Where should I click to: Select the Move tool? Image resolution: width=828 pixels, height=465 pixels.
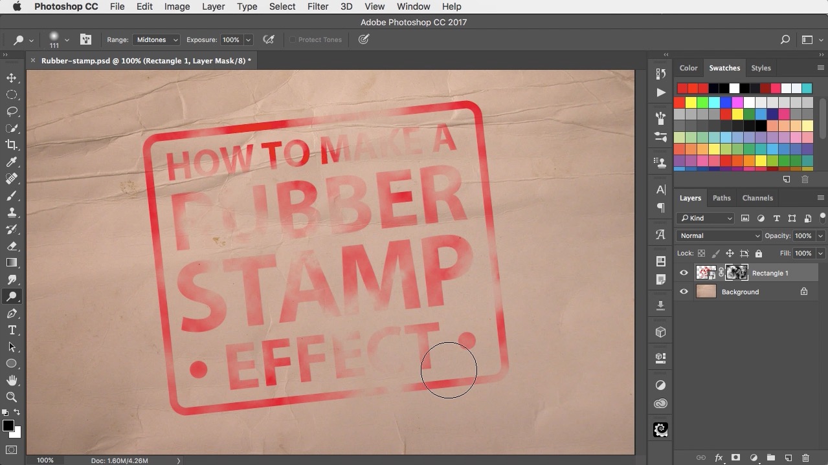coord(12,78)
